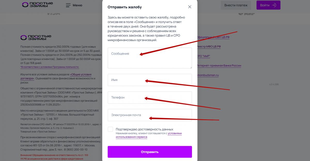Open the Меню hamburger menu

tap(74, 5)
